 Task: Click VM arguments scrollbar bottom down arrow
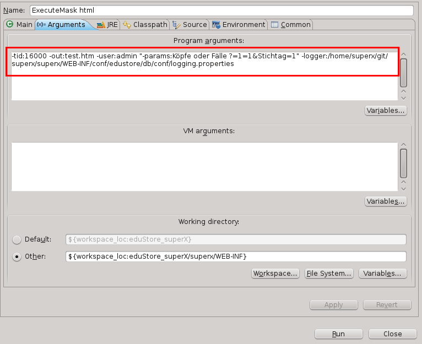[x=403, y=189]
